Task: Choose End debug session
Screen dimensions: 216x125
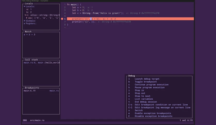Action: (146, 102)
